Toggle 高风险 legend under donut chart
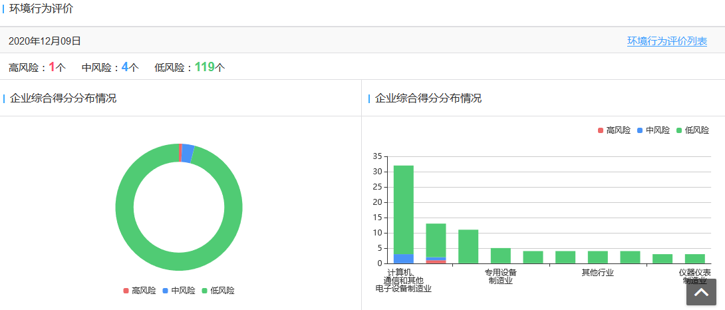 [x=139, y=291]
